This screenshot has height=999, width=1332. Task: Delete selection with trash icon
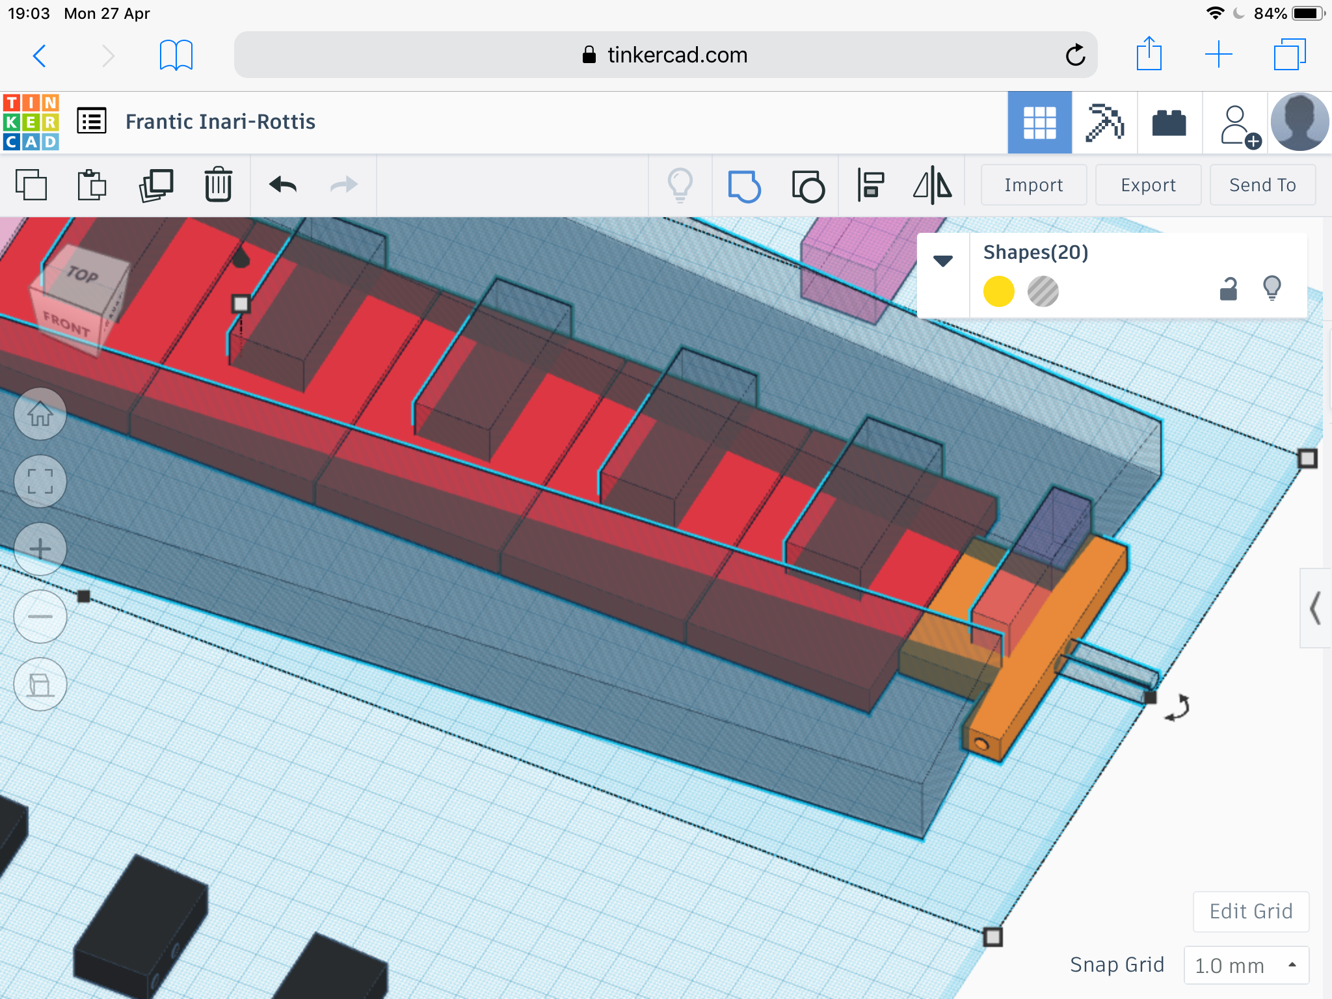219,185
